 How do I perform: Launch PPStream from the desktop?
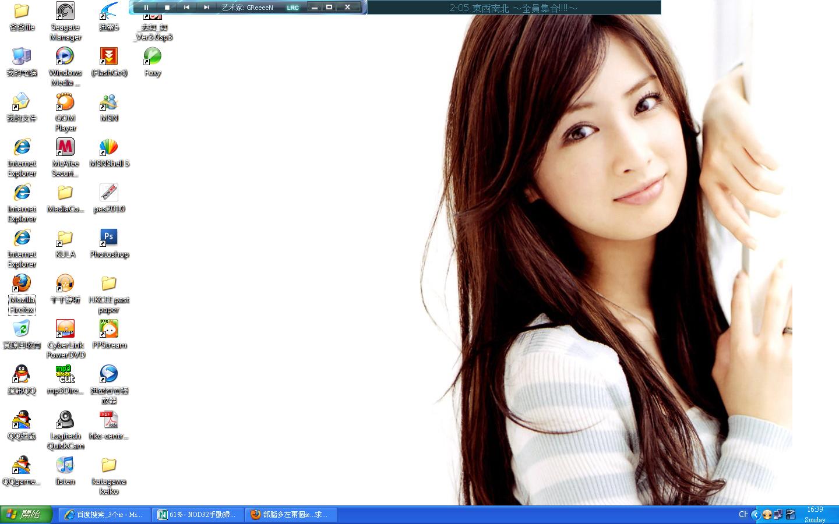coord(109,329)
